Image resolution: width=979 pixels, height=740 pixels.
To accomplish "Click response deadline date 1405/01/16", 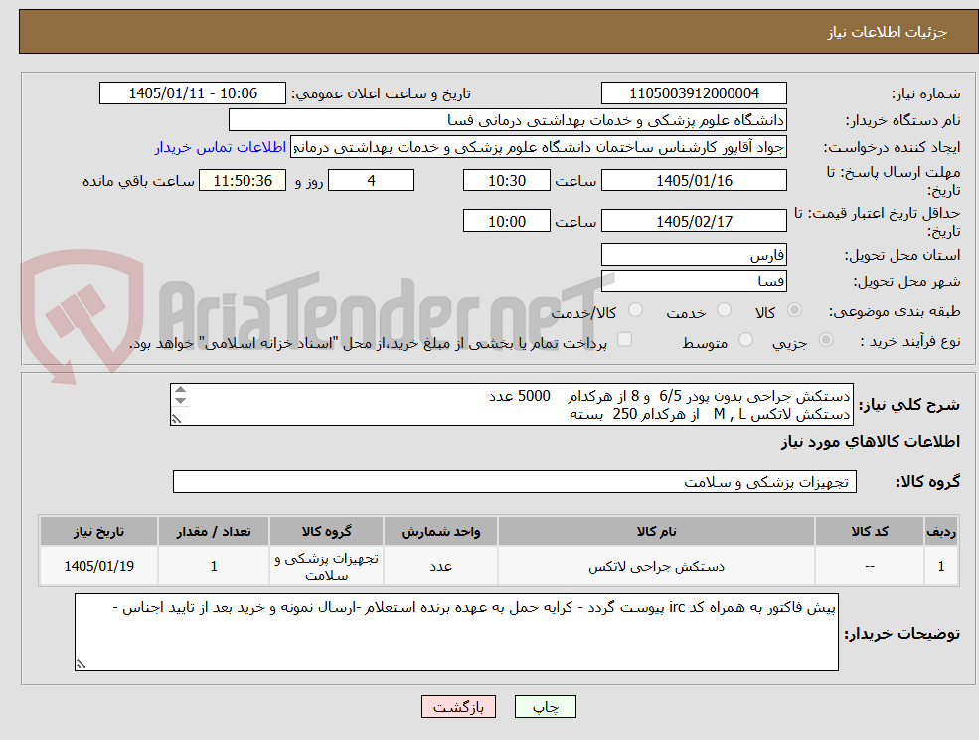I will (x=694, y=181).
